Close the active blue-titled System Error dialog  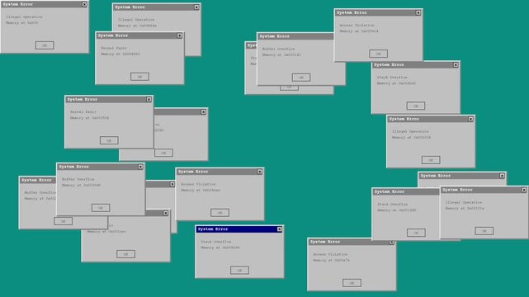point(279,229)
